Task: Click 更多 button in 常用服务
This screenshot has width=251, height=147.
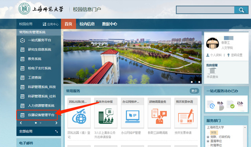Action: 194,91
